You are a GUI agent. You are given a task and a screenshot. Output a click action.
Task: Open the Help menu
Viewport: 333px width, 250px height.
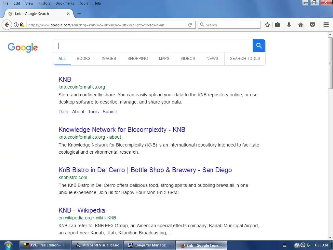tap(97, 3)
